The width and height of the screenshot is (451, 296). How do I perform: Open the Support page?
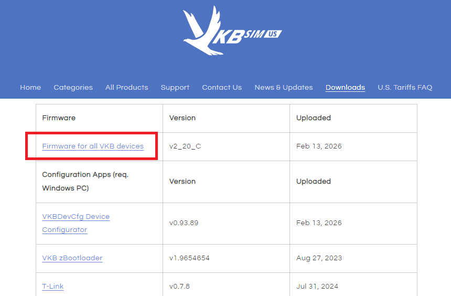(x=175, y=88)
